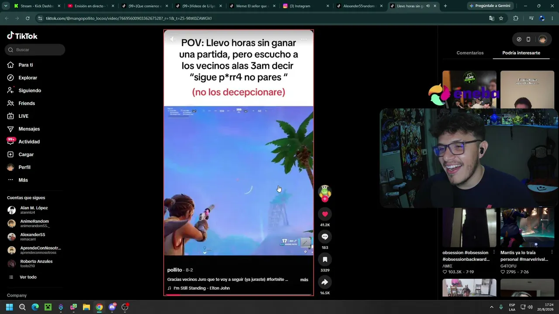Focus the Buscar search field
The width and height of the screenshot is (559, 314).
coord(35,50)
